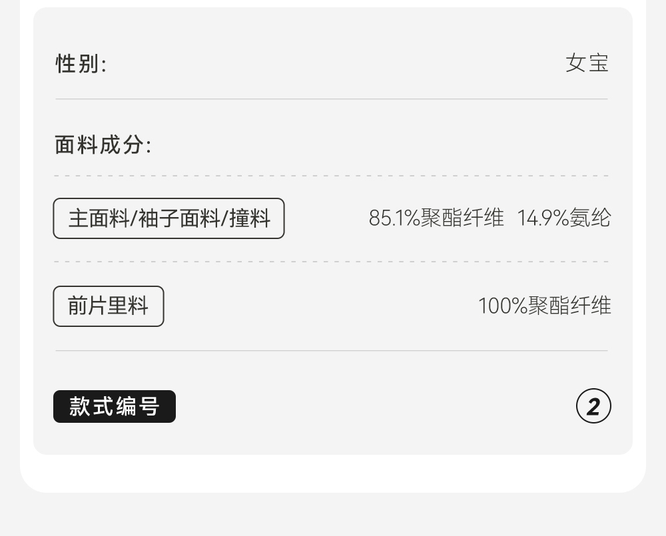The height and width of the screenshot is (536, 666).
Task: Click the 100% percentage figure
Action: [x=503, y=306]
